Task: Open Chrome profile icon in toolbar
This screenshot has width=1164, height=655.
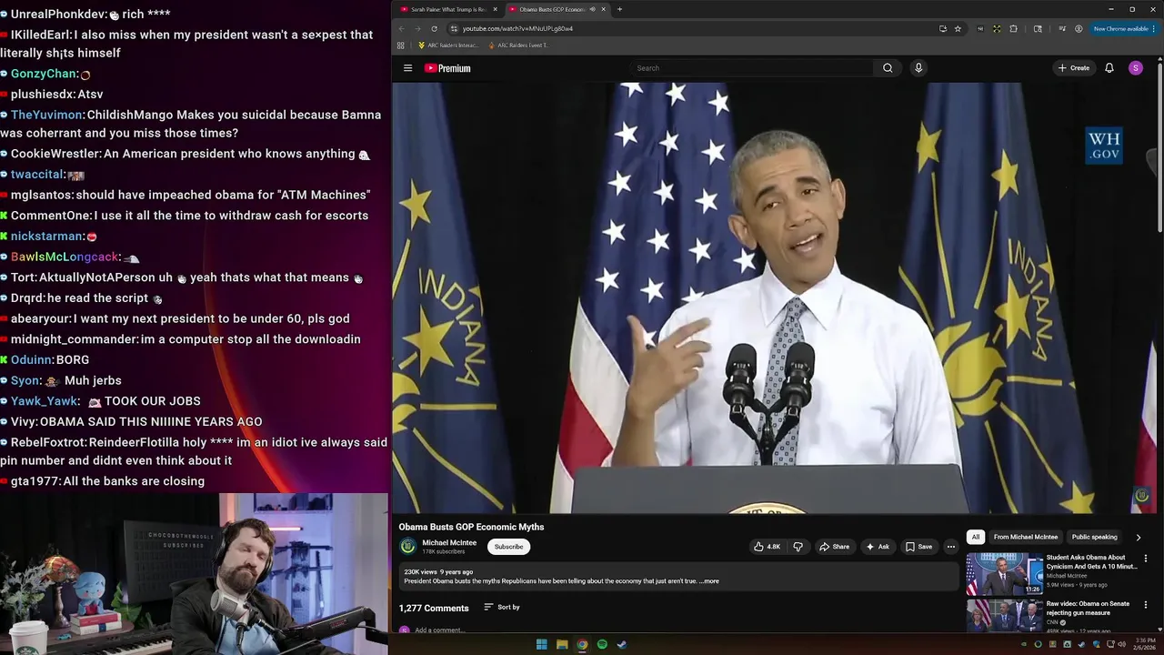Action: pyautogui.click(x=1079, y=28)
